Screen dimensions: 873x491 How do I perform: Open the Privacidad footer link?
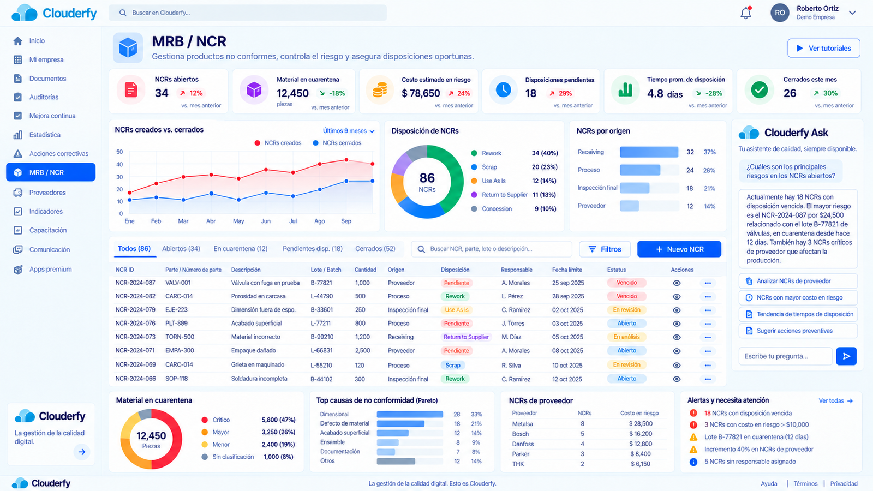pyautogui.click(x=844, y=484)
